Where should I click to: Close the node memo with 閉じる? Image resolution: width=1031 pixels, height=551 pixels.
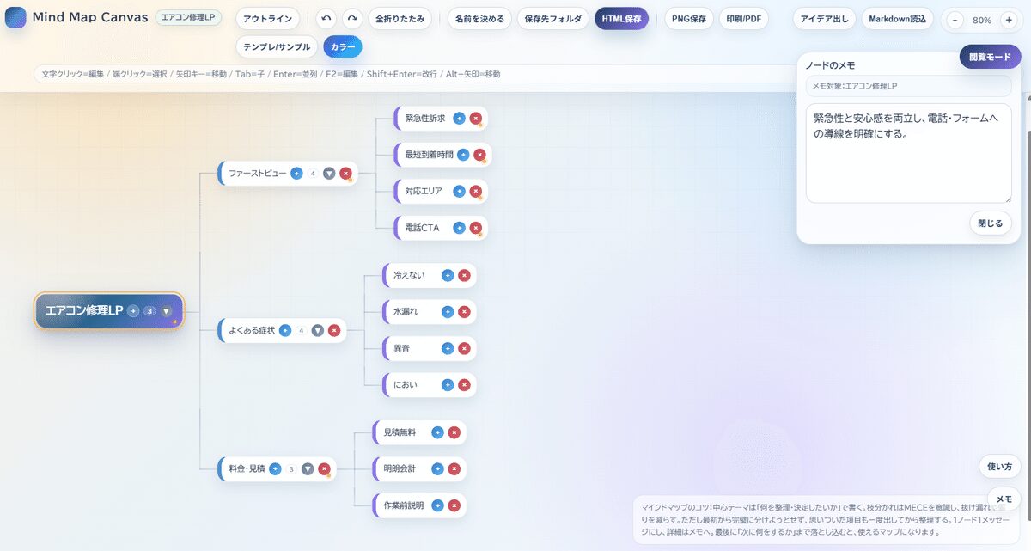coord(991,223)
